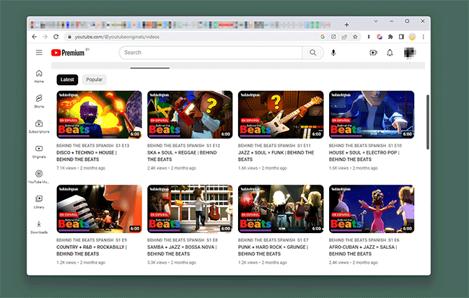Select the Latest filter chip
Viewport: 469px width, 298px height.
67,79
